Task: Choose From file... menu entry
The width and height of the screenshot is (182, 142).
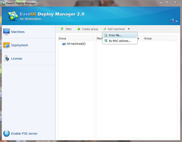Action: pyautogui.click(x=120, y=35)
